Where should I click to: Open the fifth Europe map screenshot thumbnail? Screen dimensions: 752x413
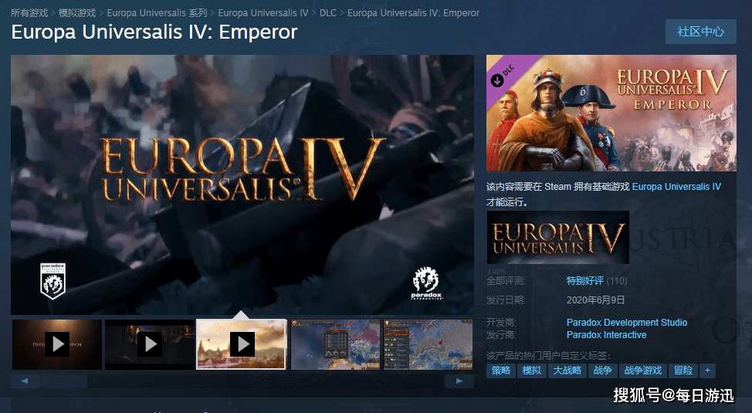click(428, 344)
